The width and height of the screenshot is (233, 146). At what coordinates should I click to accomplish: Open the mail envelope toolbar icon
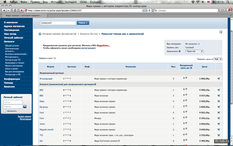click(222, 11)
